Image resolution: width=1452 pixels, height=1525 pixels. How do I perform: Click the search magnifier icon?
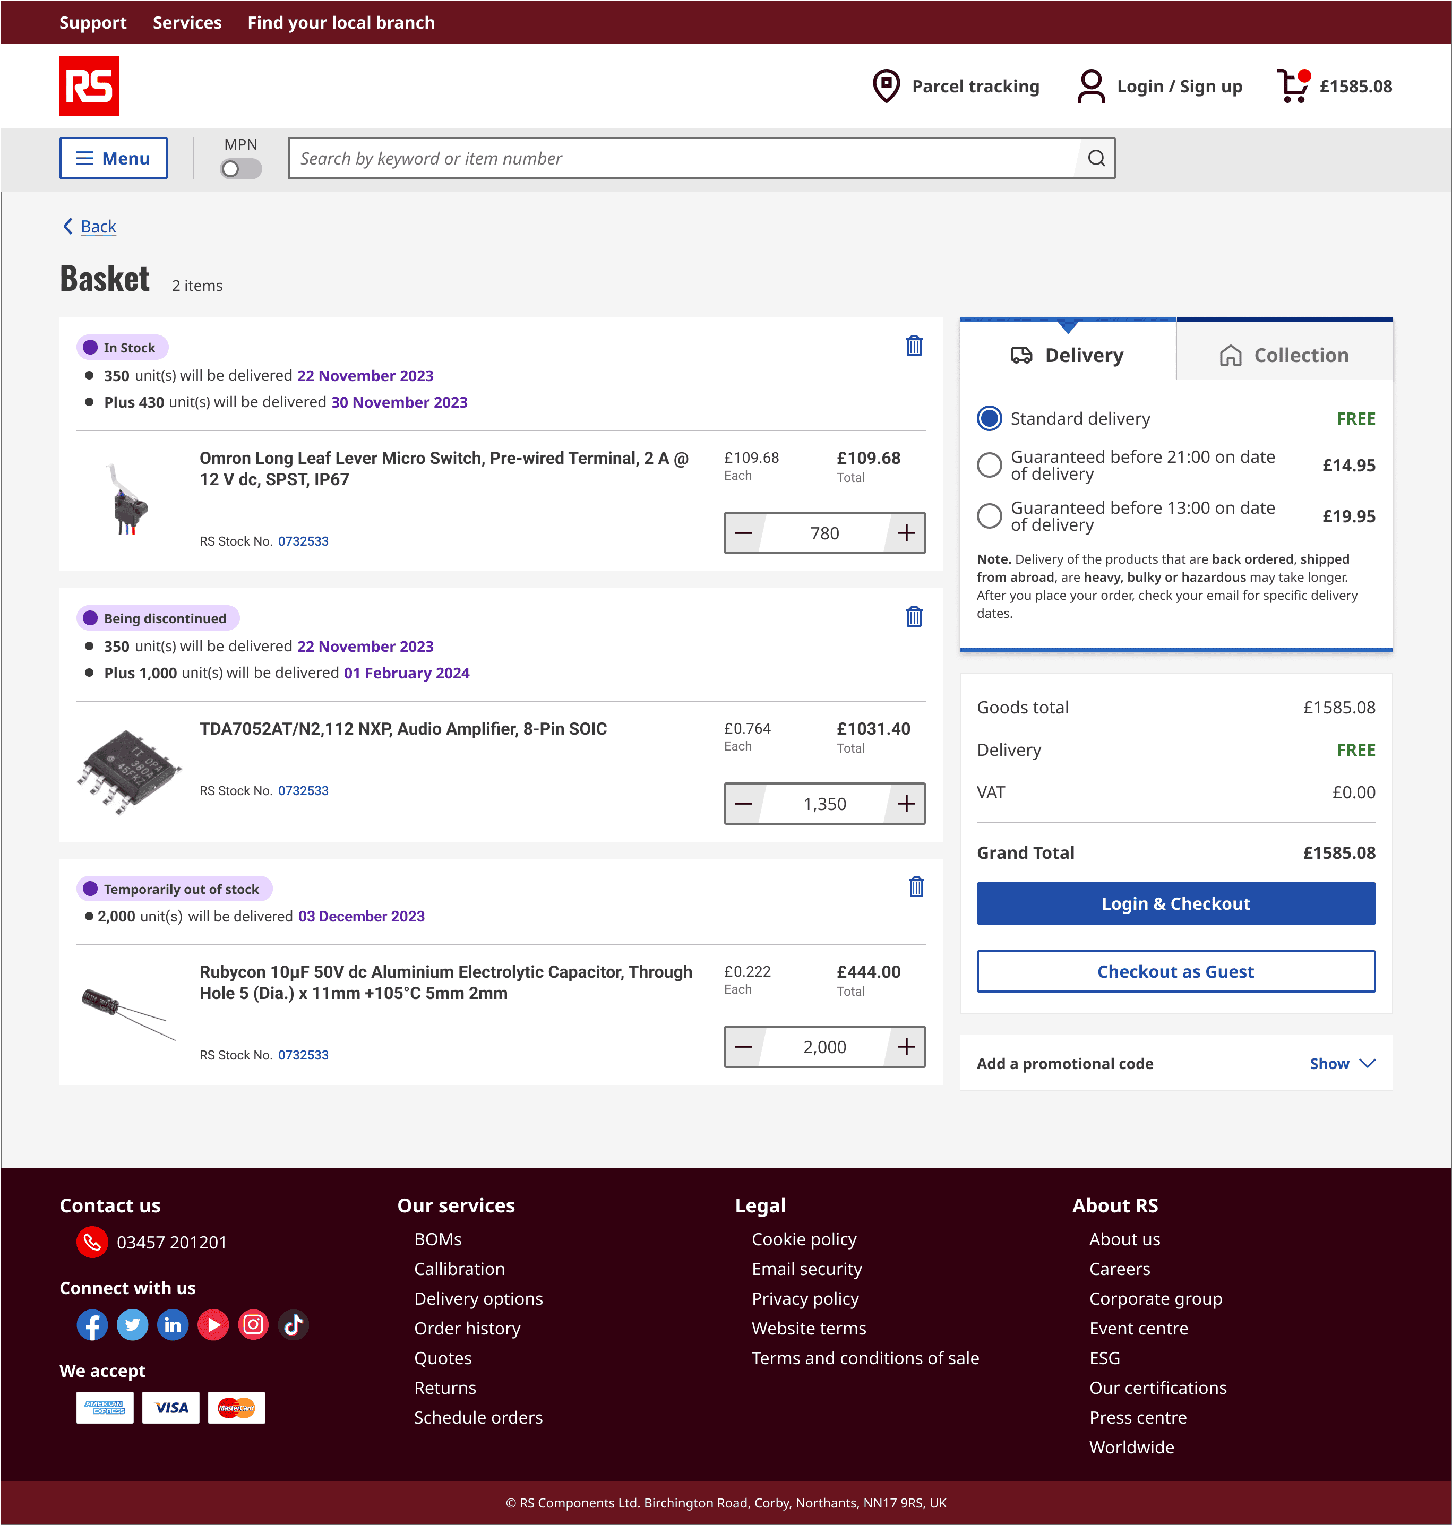tap(1096, 159)
